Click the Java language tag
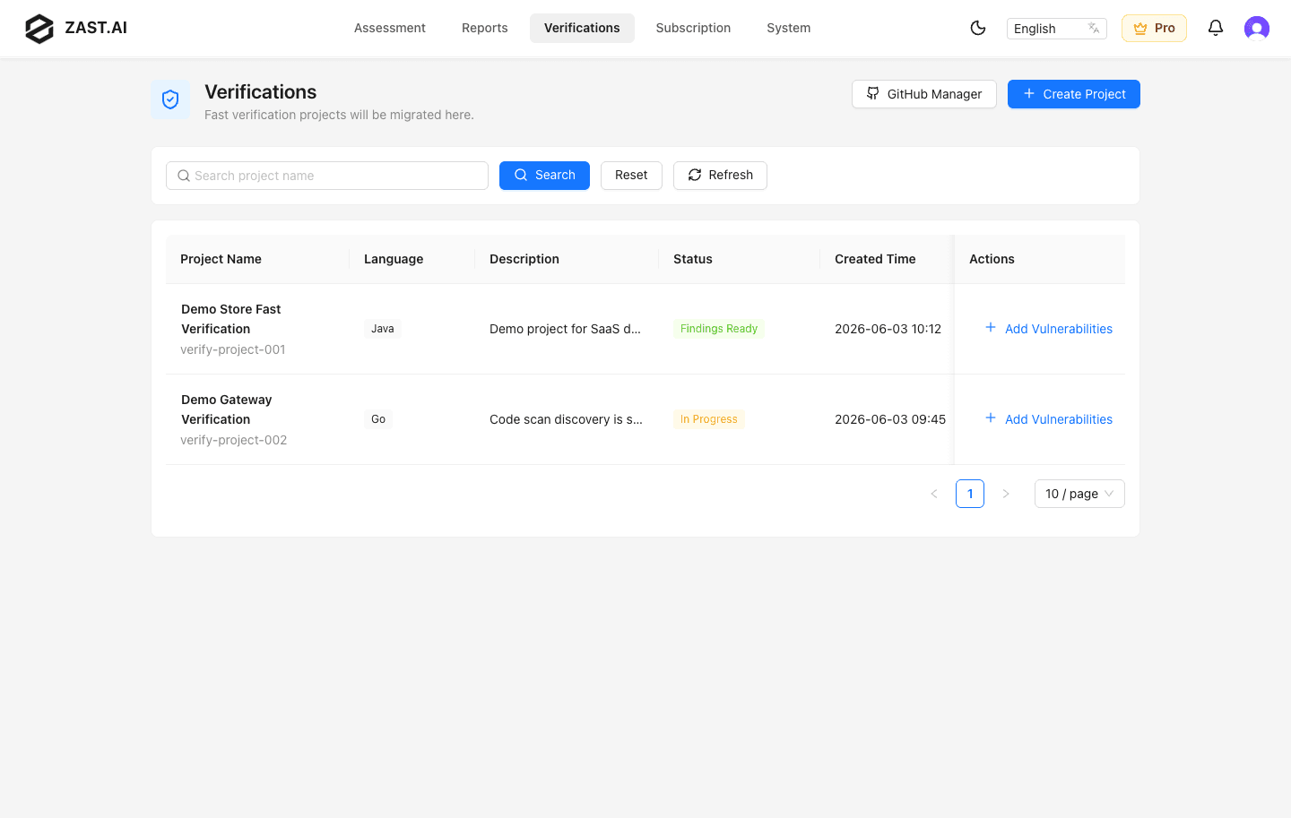 pyautogui.click(x=383, y=329)
